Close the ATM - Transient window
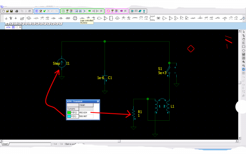 [x=98, y=101]
